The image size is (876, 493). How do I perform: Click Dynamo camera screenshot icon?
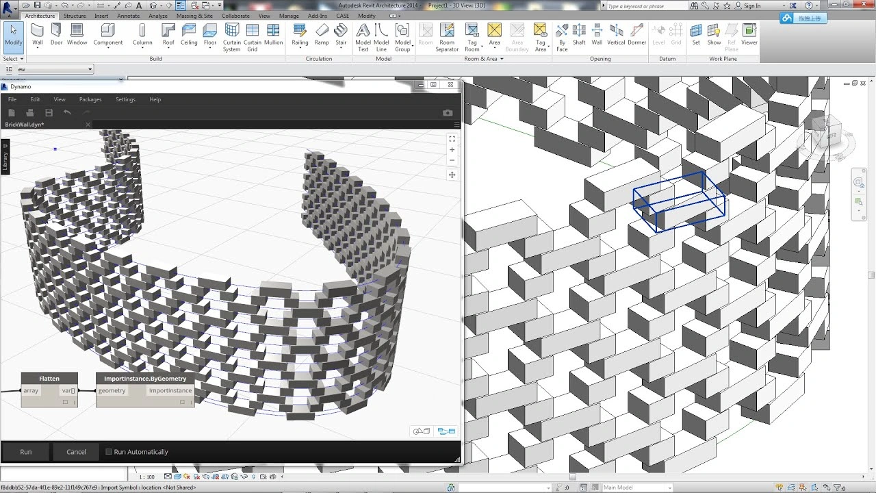pyautogui.click(x=448, y=113)
